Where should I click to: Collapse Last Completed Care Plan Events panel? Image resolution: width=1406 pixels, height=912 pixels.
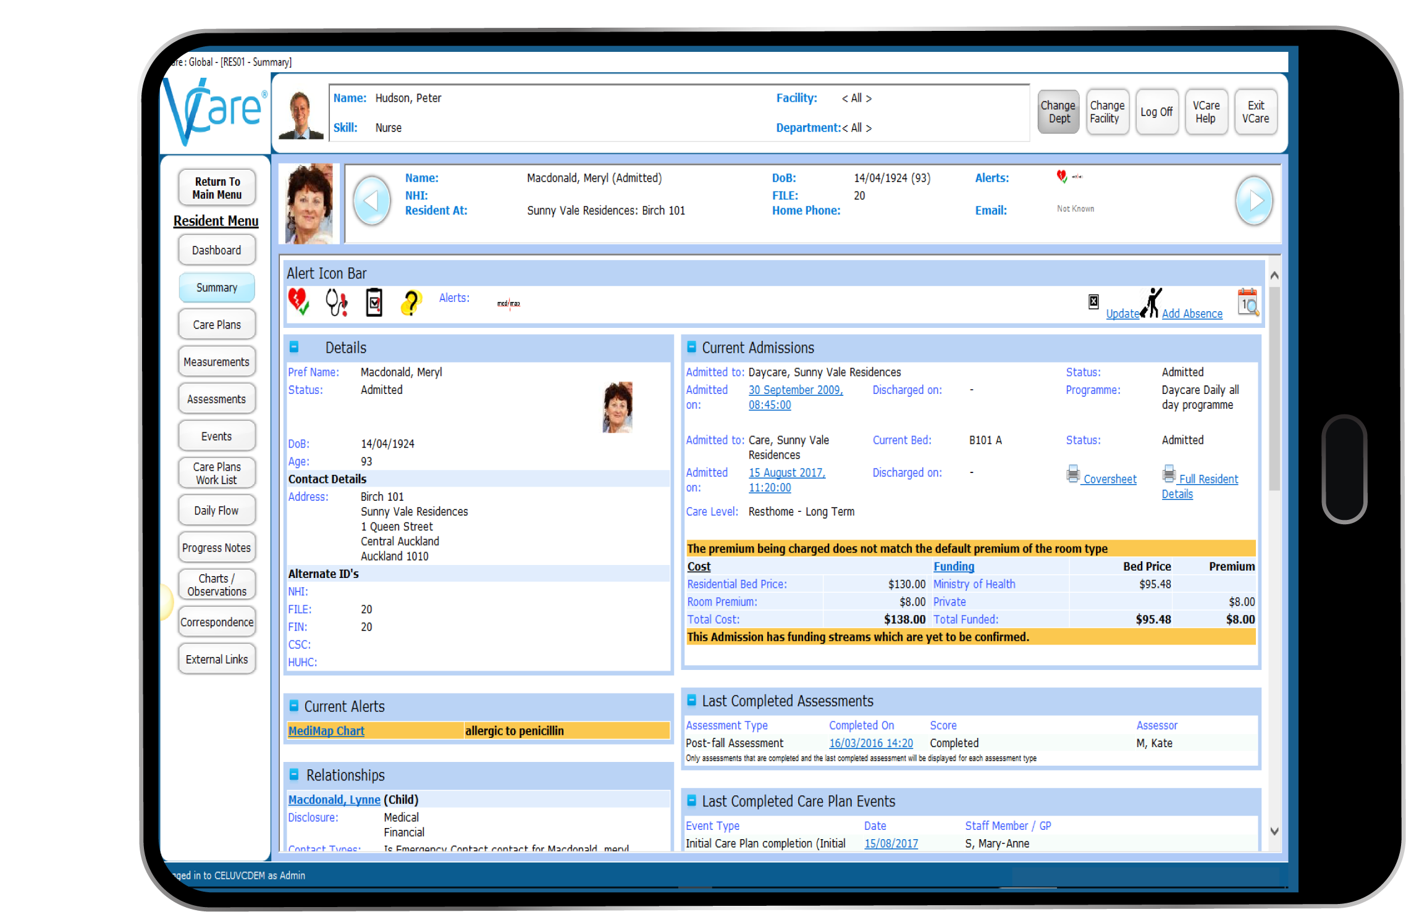coord(692,800)
